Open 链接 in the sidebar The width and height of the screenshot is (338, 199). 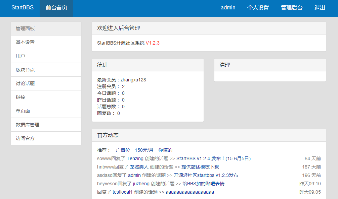46,97
